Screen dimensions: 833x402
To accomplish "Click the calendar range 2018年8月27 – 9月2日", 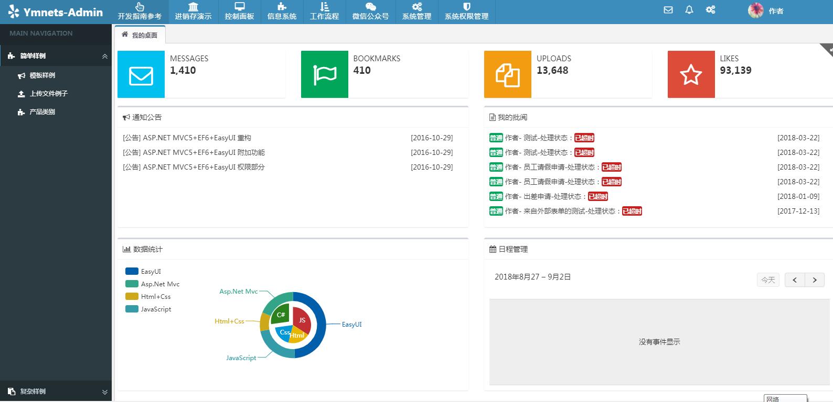I will coord(532,277).
